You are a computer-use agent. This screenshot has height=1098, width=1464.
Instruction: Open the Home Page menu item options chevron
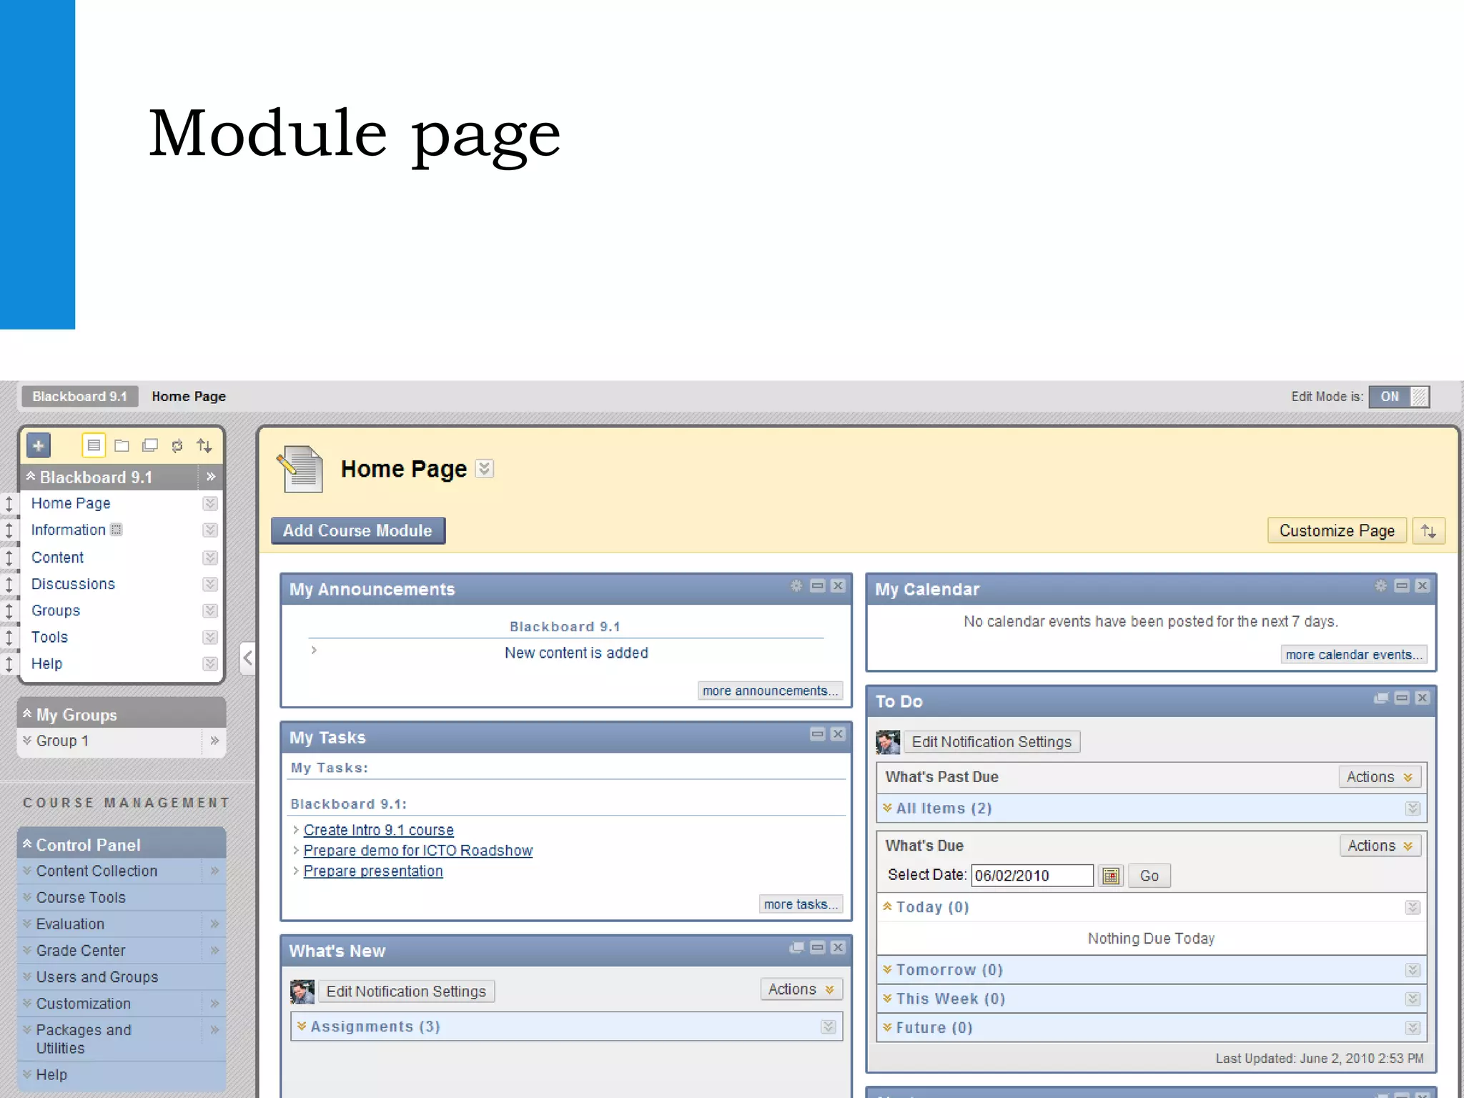click(209, 503)
